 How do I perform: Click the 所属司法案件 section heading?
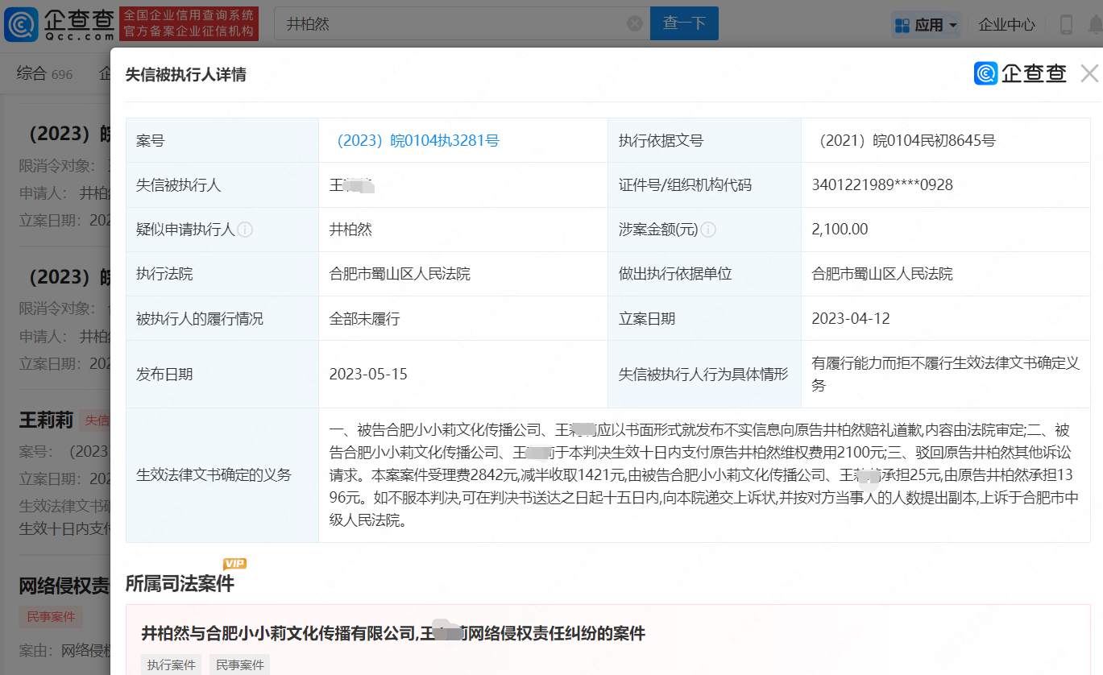[180, 583]
